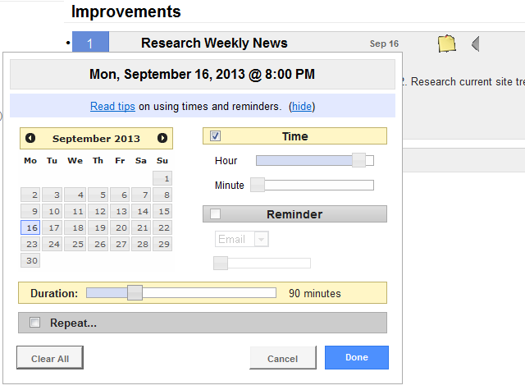The image size is (525, 390).
Task: Click the Clear All button
Action: point(50,359)
